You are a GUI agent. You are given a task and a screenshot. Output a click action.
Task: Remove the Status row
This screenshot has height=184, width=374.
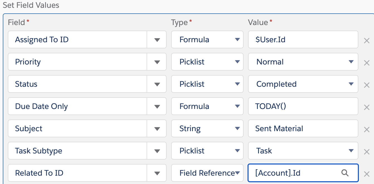367,85
